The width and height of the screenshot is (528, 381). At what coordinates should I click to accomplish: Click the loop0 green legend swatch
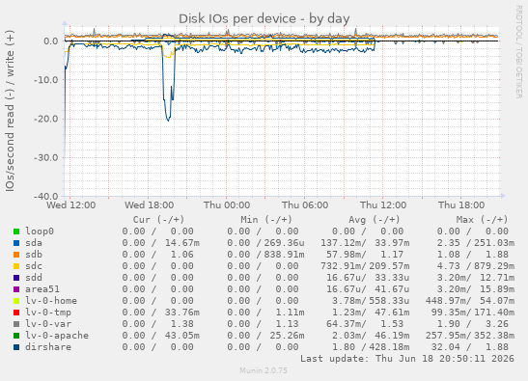coord(16,231)
